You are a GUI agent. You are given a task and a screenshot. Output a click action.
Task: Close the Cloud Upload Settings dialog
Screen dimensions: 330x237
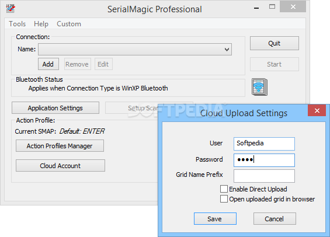317,110
